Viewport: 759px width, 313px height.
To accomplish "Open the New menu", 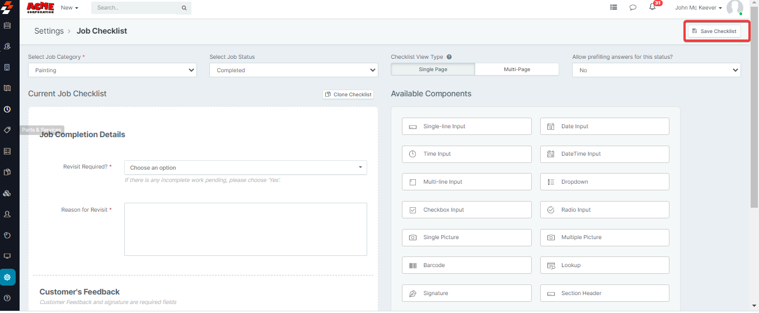I will click(69, 8).
